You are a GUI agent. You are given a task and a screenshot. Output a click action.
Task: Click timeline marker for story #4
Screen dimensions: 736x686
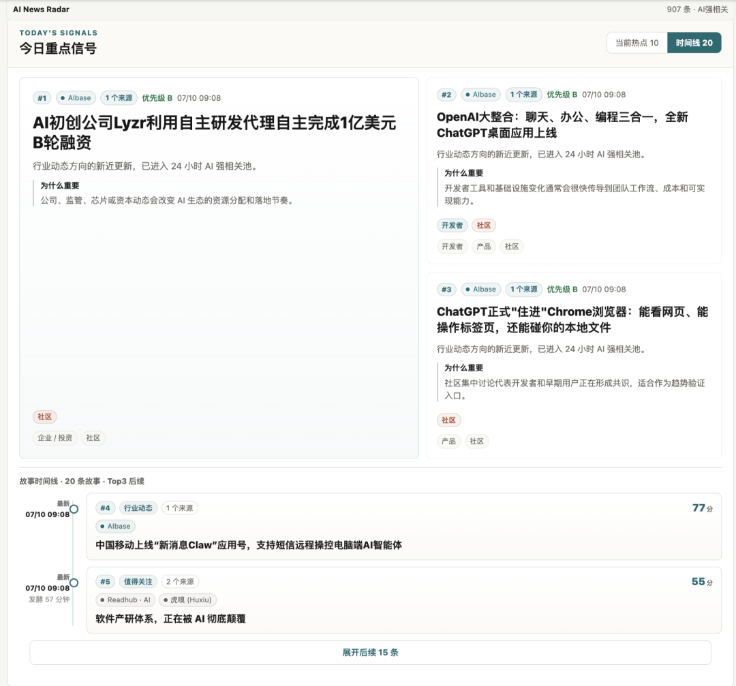pos(74,509)
